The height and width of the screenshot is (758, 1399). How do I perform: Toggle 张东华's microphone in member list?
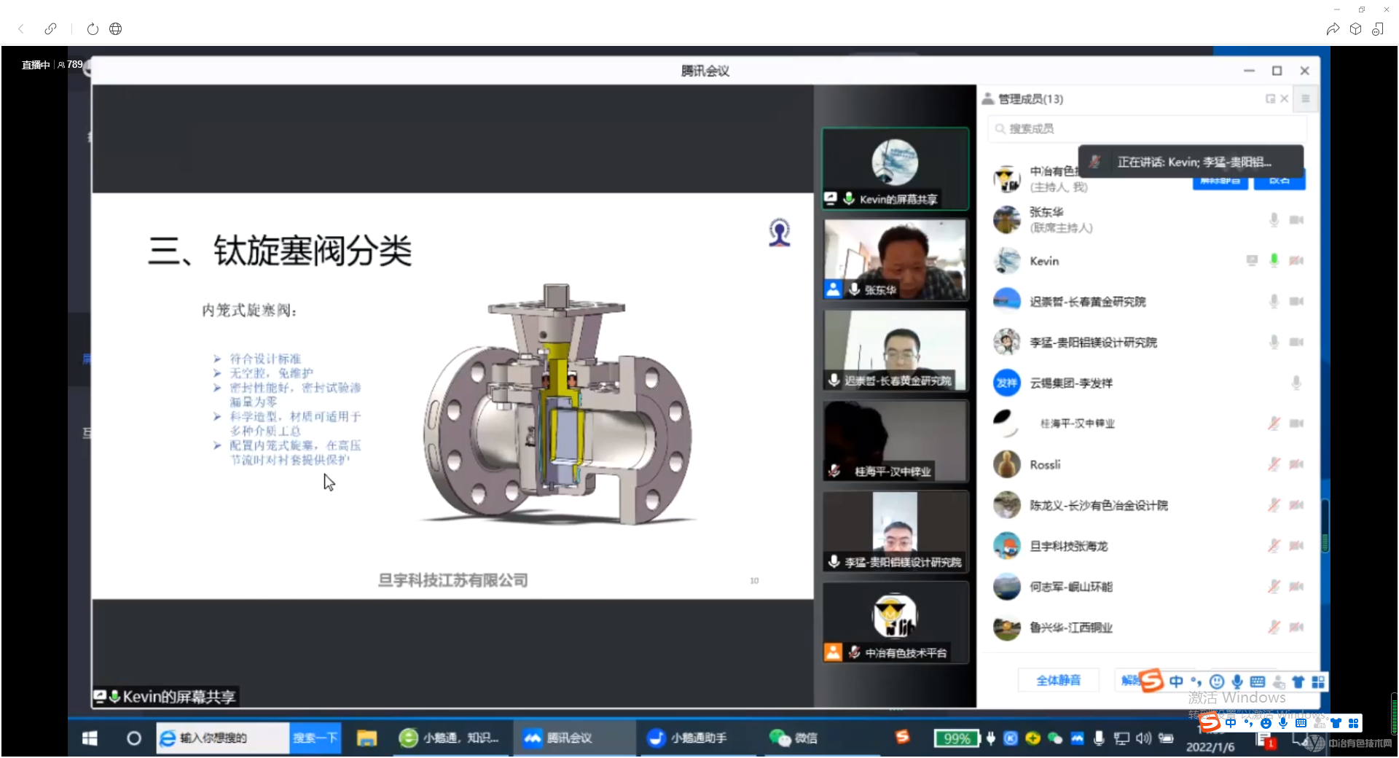[x=1274, y=219]
